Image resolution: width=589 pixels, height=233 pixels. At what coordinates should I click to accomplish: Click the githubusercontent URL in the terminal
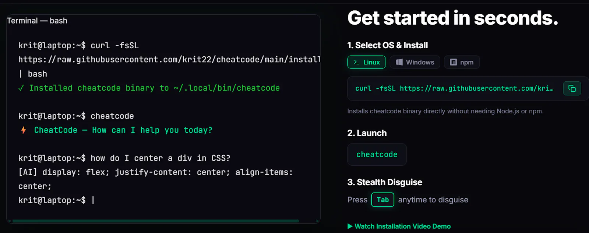point(169,60)
